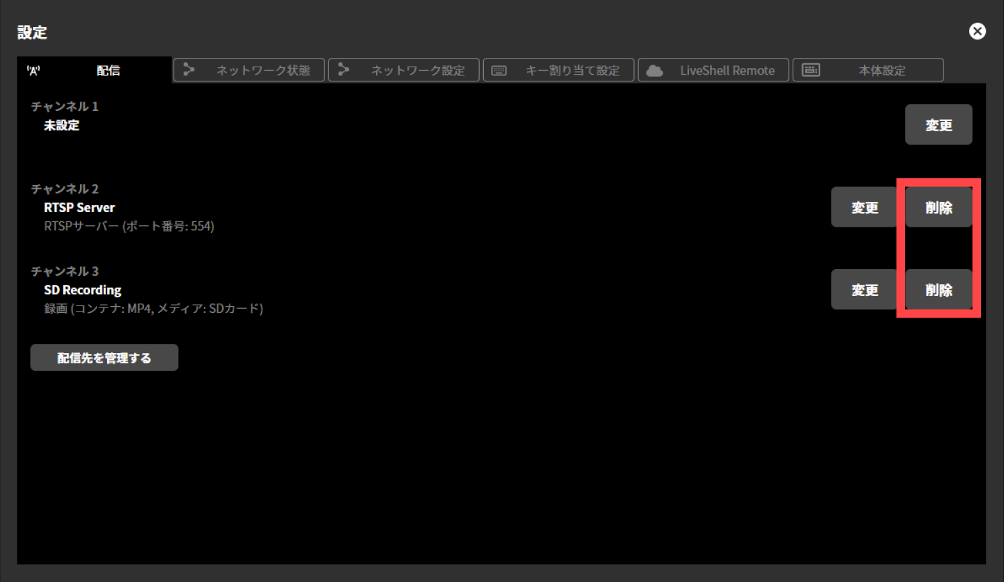This screenshot has height=582, width=1004.
Task: Click 変更 for the SD Recording channel
Action: click(863, 289)
